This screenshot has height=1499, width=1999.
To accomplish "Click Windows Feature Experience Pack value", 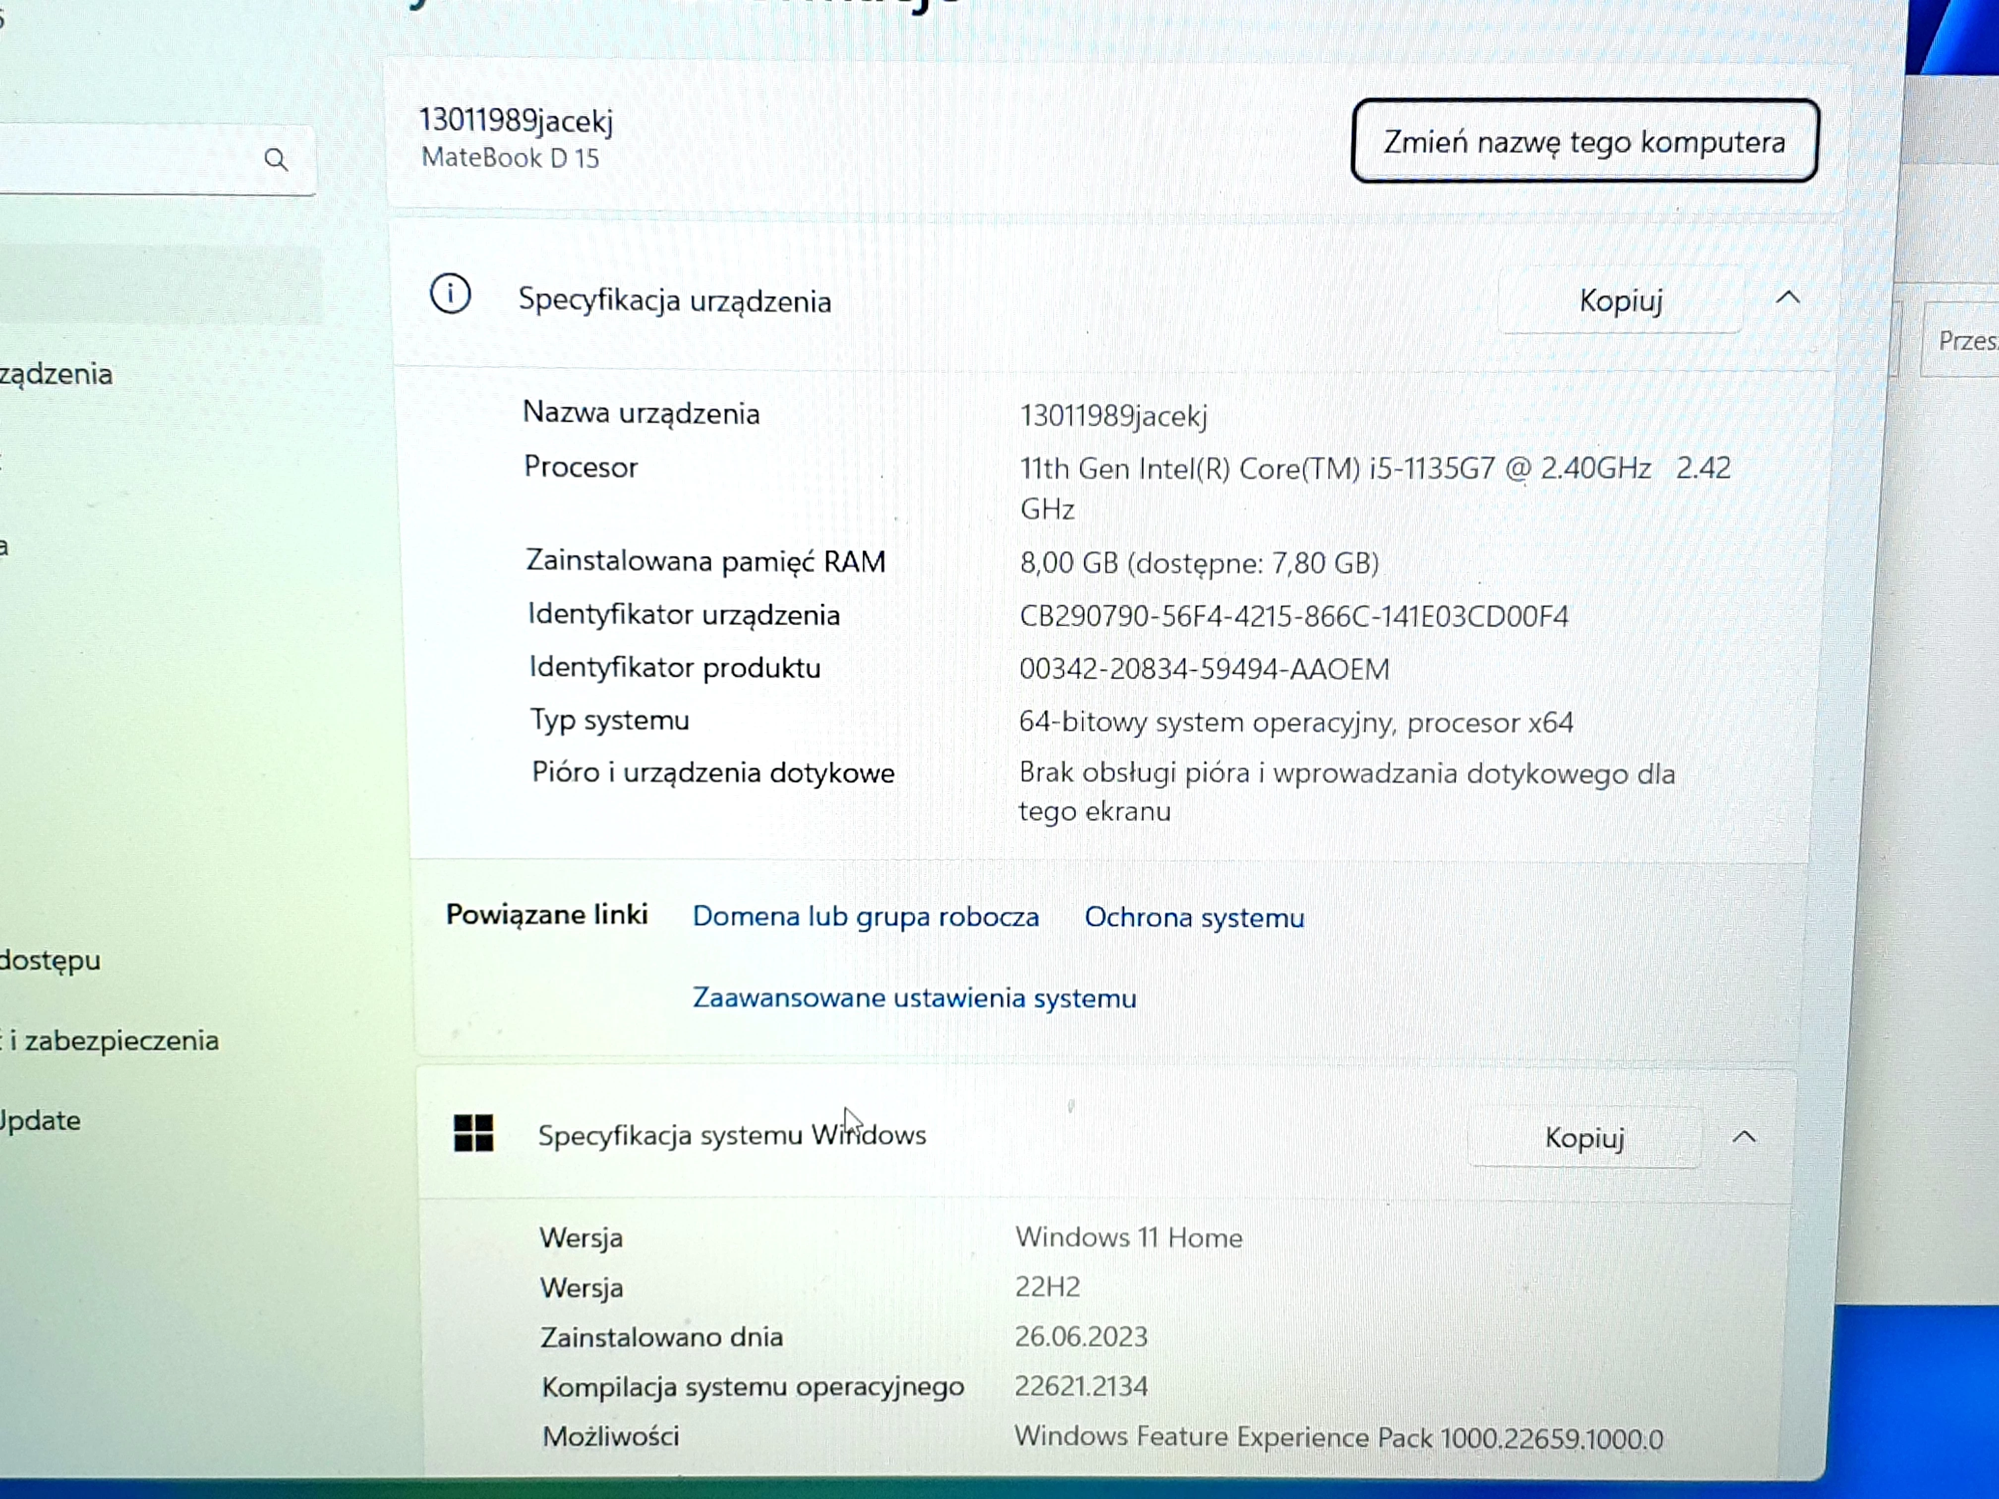I will coord(1339,1438).
